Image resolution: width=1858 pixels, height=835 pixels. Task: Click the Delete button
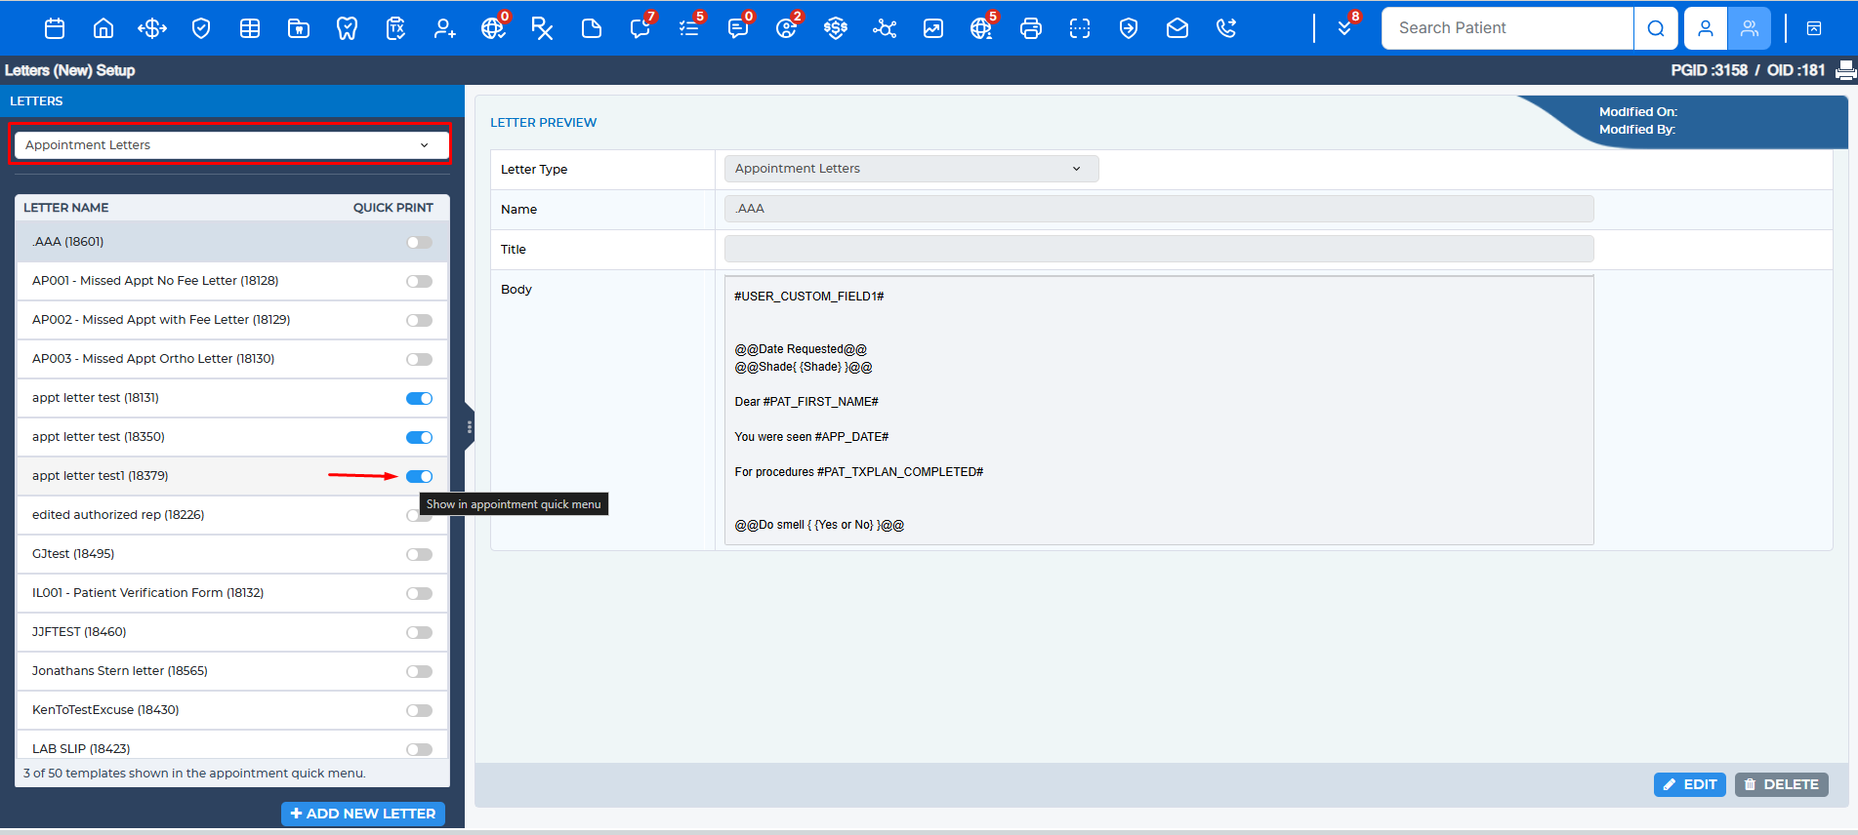point(1781,784)
